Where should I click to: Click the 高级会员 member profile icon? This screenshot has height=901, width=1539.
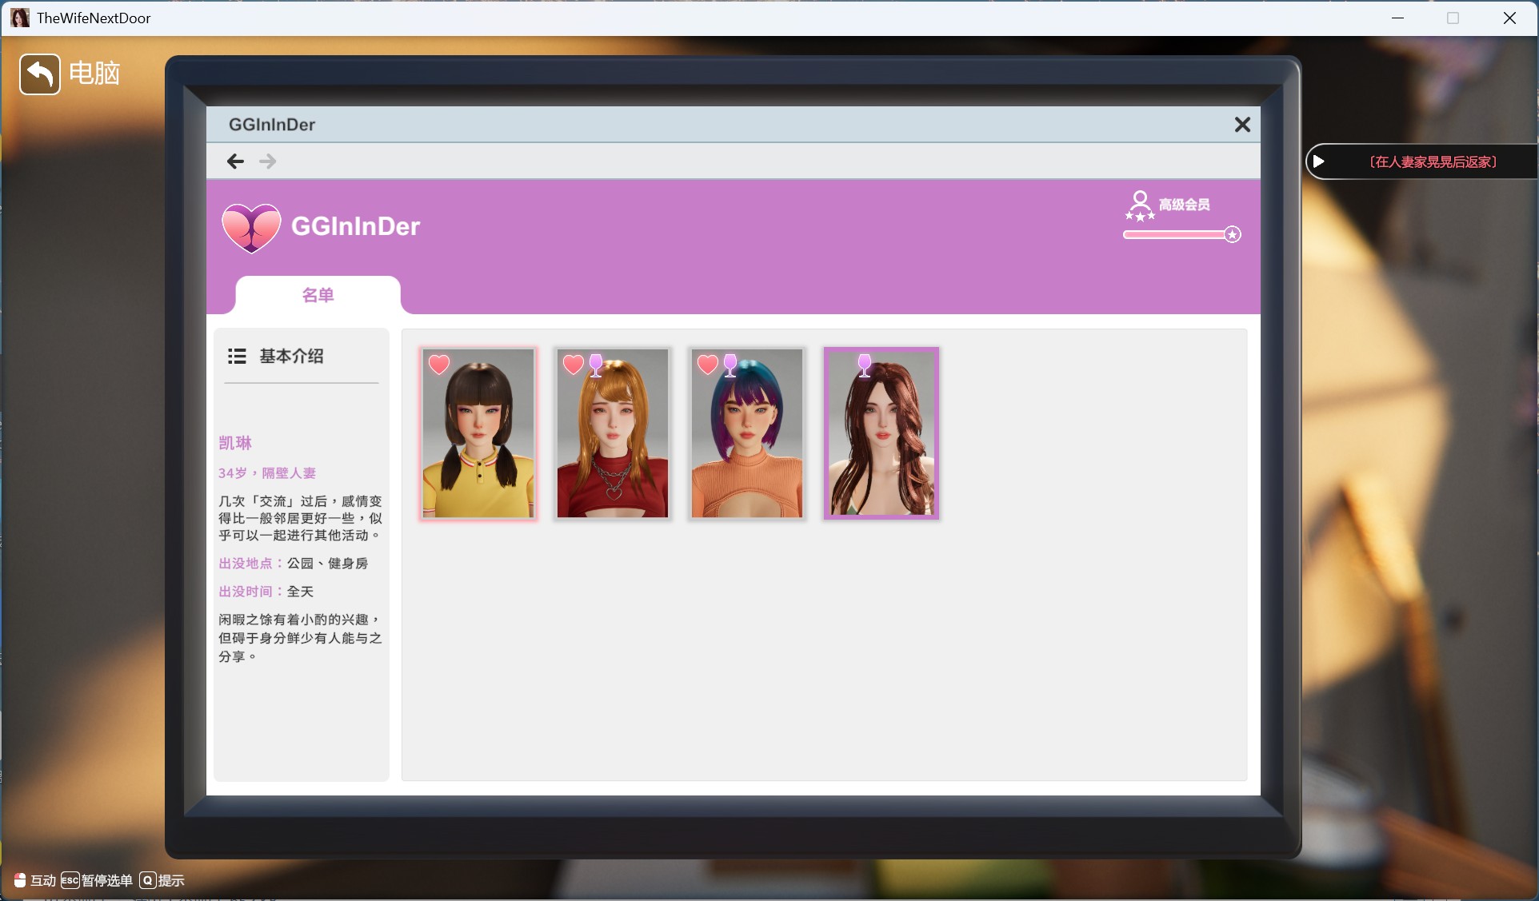pyautogui.click(x=1140, y=202)
